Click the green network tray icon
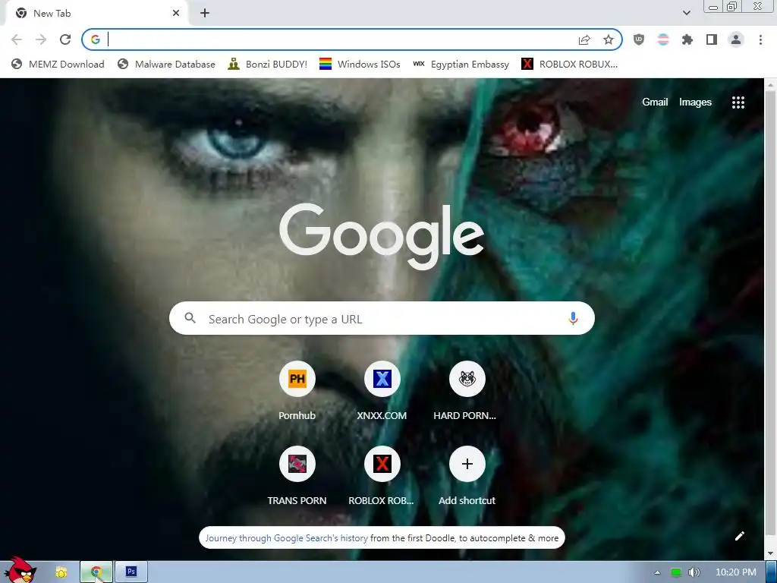Image resolution: width=777 pixels, height=583 pixels. click(x=676, y=572)
